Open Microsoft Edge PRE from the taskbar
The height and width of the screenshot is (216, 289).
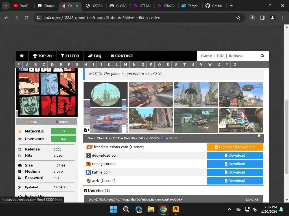click(139, 209)
